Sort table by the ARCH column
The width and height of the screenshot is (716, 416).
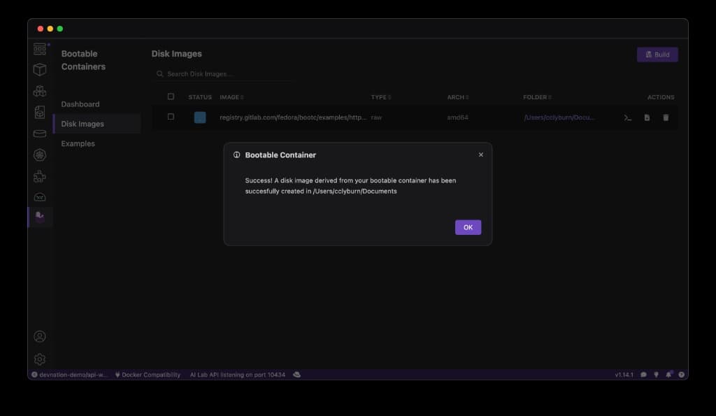click(x=457, y=97)
